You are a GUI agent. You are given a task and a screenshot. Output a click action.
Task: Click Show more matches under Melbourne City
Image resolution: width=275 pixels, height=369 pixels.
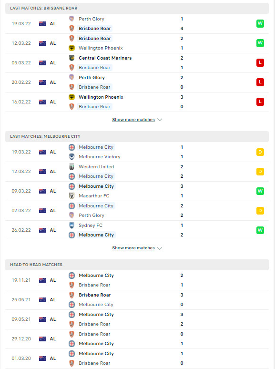click(x=133, y=248)
